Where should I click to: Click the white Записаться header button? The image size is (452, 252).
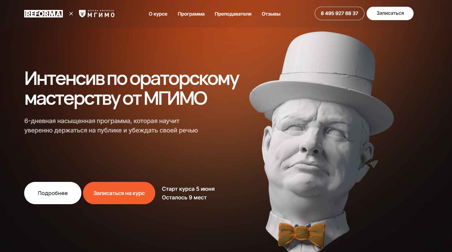coord(390,13)
